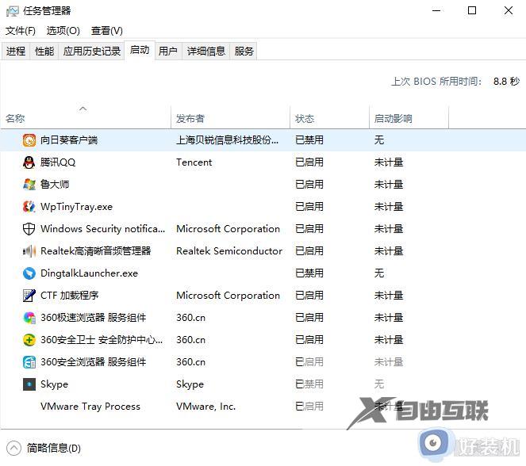Select the 360极速浏览器 服务组件 row name
Viewport: 526px width, 466px height.
click(94, 318)
